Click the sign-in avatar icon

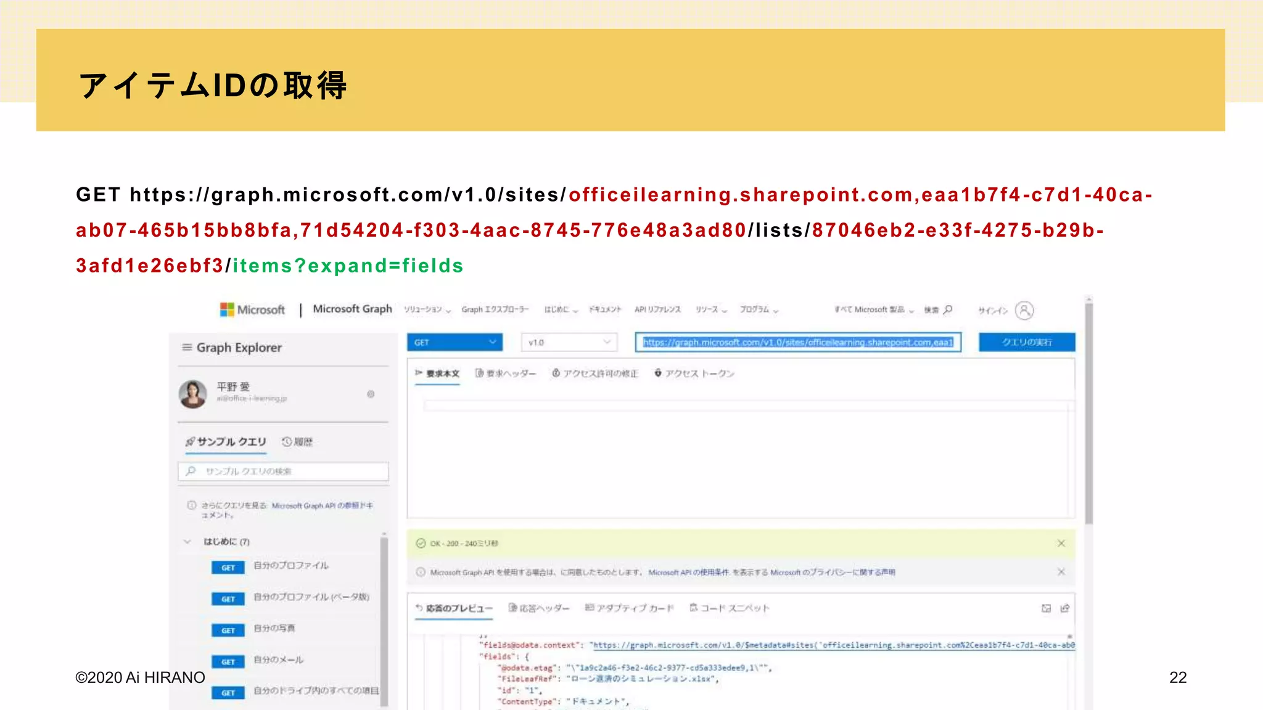[x=1024, y=310]
